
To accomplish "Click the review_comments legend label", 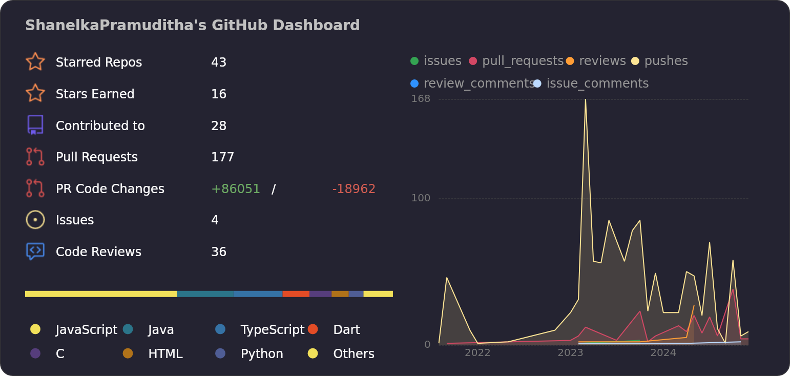I will (x=480, y=83).
